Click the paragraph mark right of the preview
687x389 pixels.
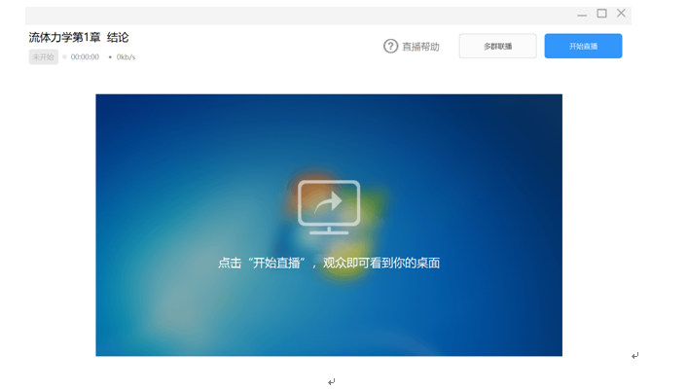pyautogui.click(x=634, y=356)
